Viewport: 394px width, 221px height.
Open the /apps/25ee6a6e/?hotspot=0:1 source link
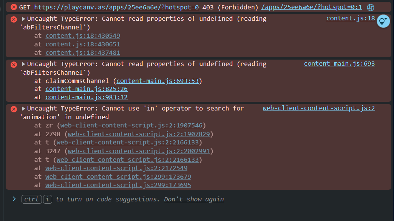(x=311, y=7)
